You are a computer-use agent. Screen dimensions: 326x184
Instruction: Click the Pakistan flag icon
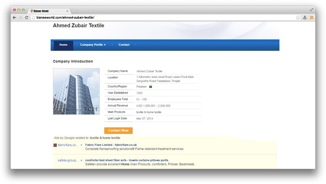coord(150,87)
